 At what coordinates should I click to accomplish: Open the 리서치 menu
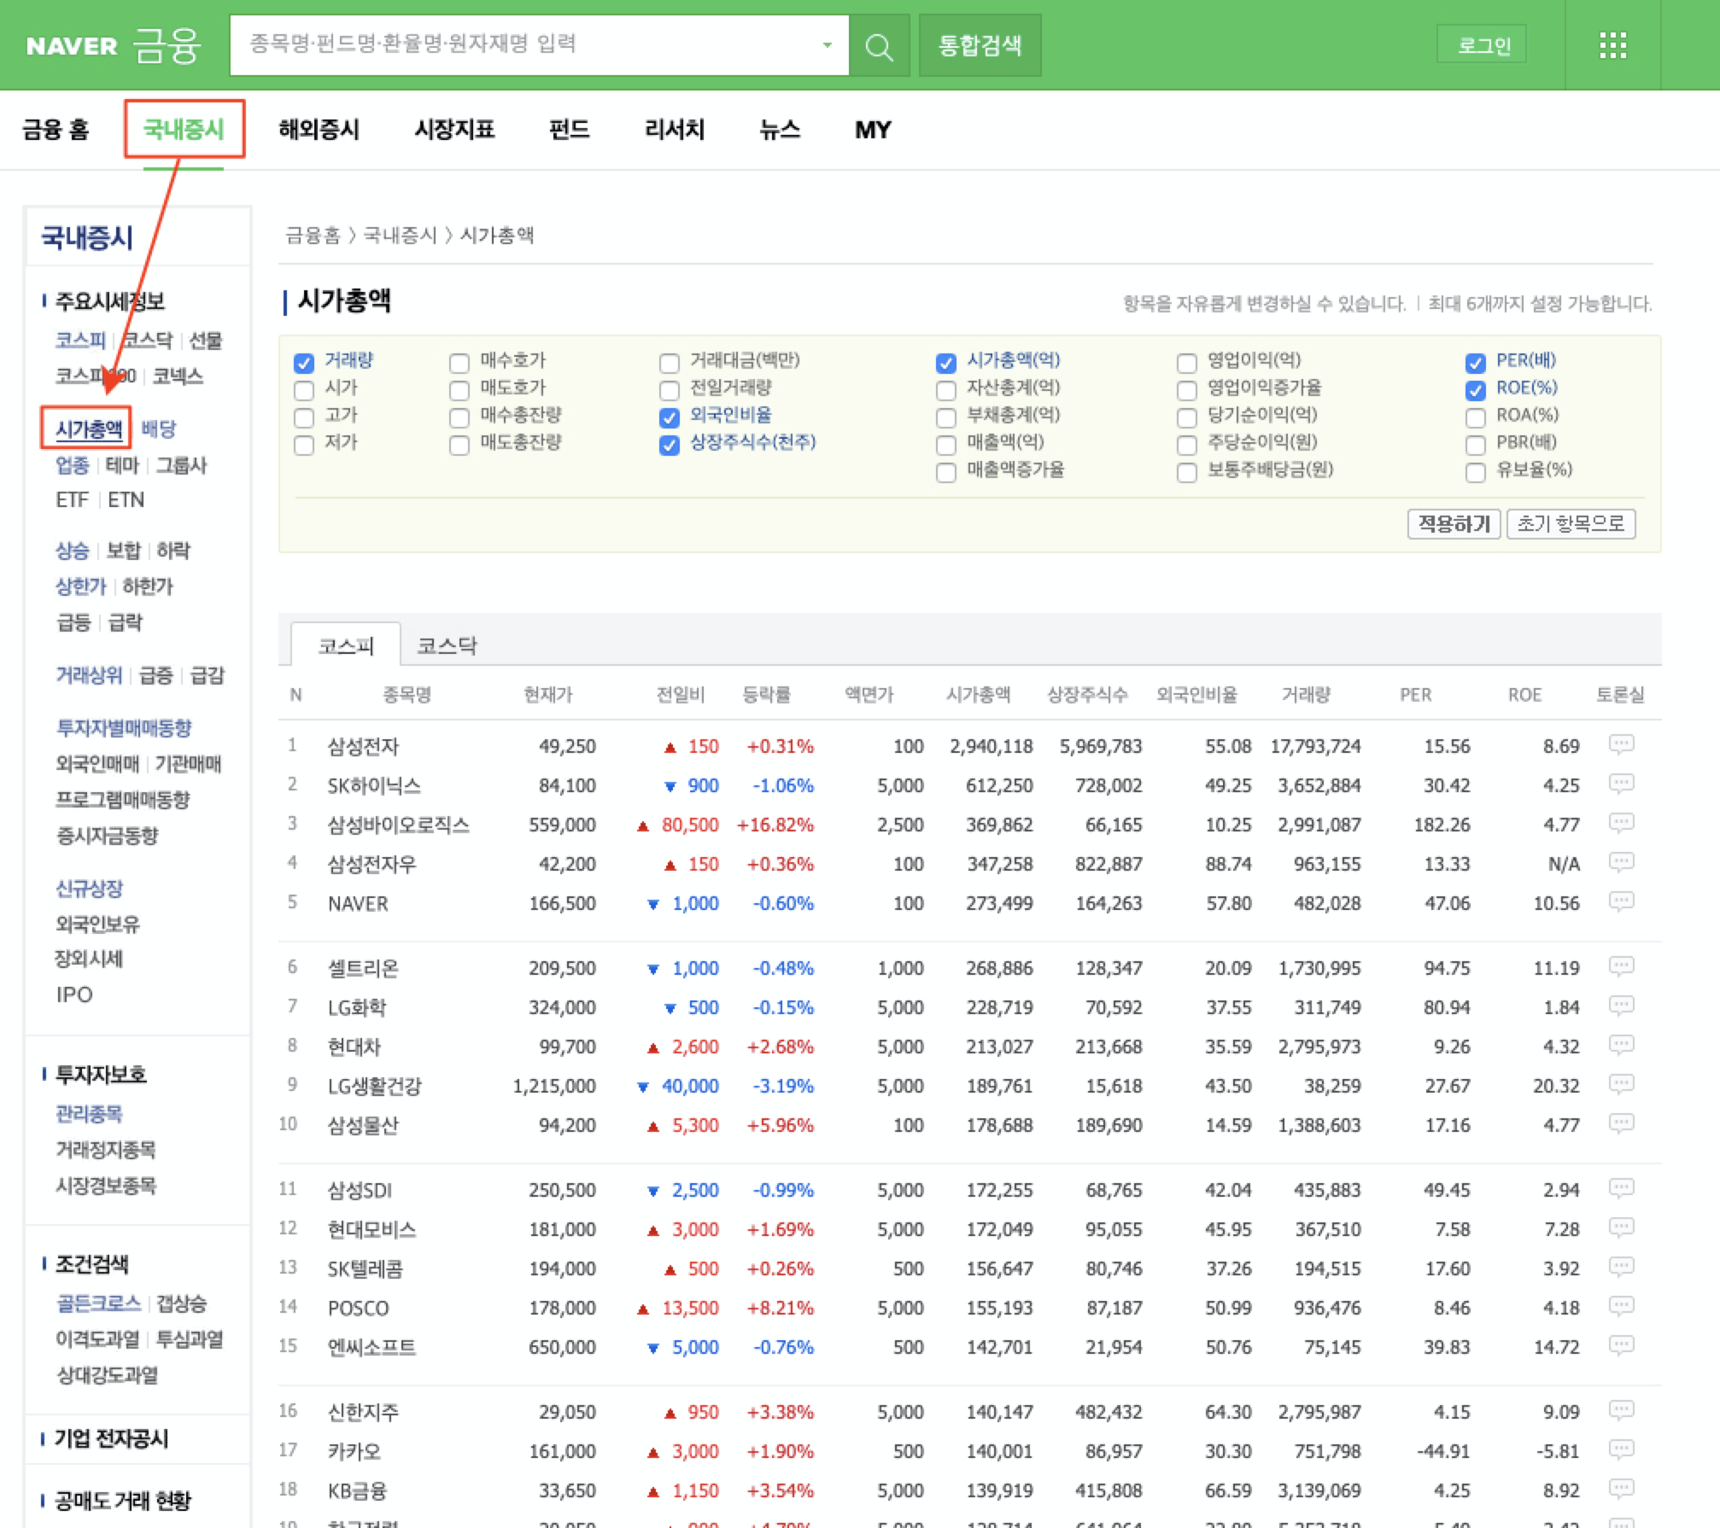(674, 129)
